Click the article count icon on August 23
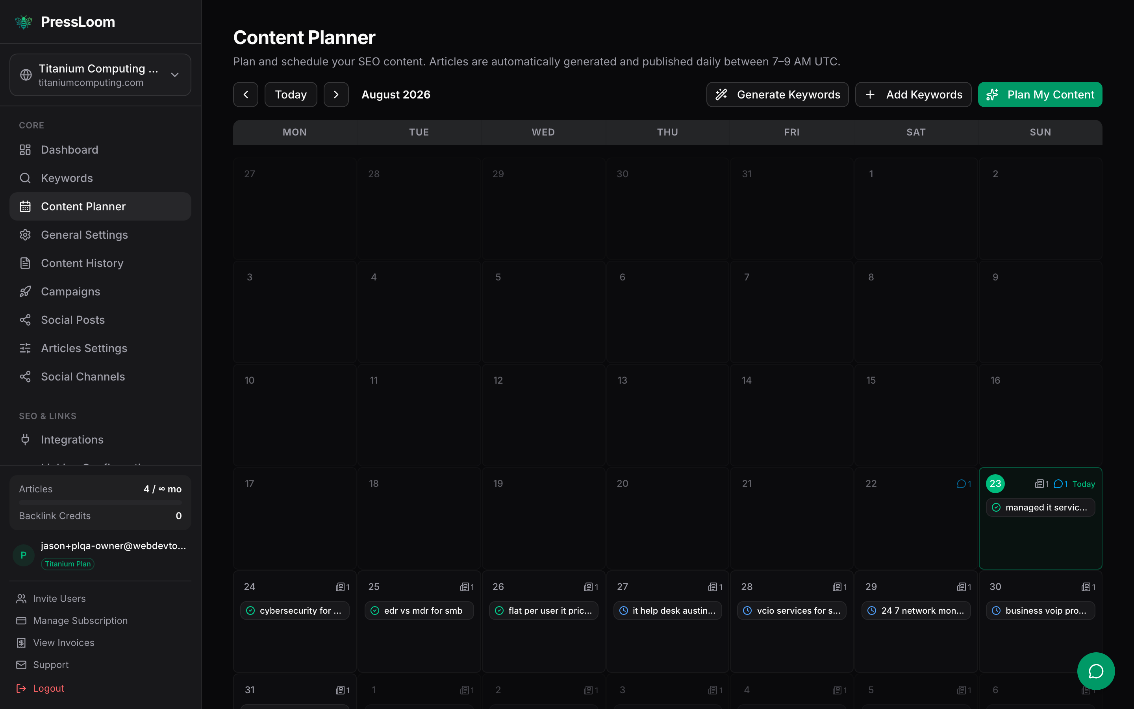This screenshot has height=709, width=1134. coord(1039,484)
